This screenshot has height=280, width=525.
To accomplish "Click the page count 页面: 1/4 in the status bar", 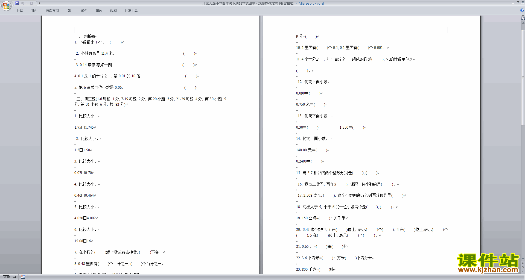I will [9, 277].
